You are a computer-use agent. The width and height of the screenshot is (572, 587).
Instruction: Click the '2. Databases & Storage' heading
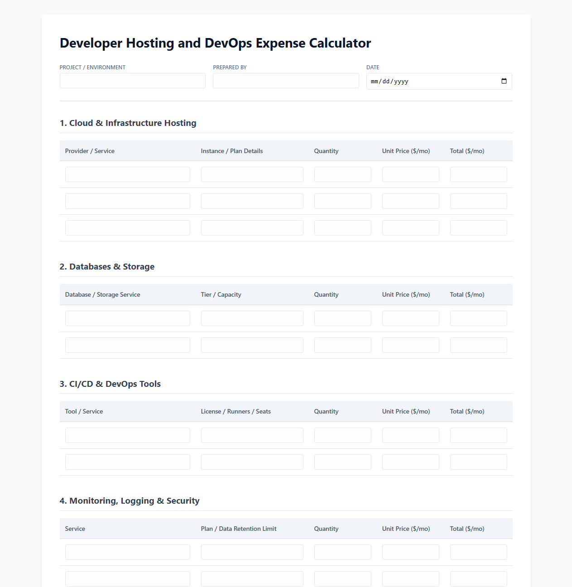[107, 267]
